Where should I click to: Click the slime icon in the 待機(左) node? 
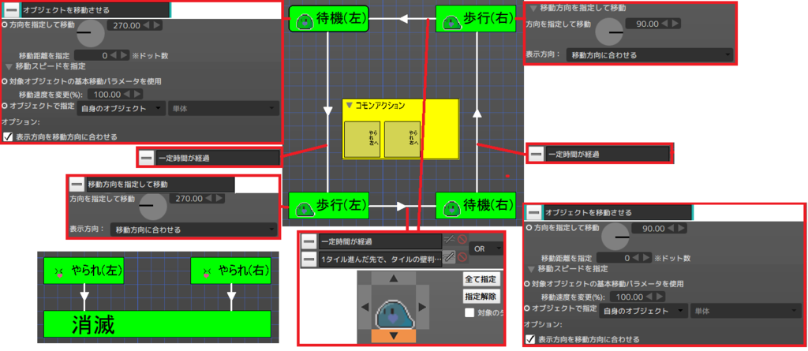(305, 21)
